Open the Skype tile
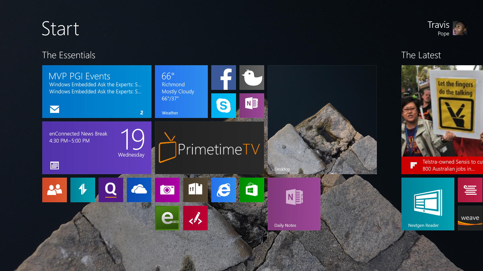This screenshot has height=271, width=483. (224, 106)
